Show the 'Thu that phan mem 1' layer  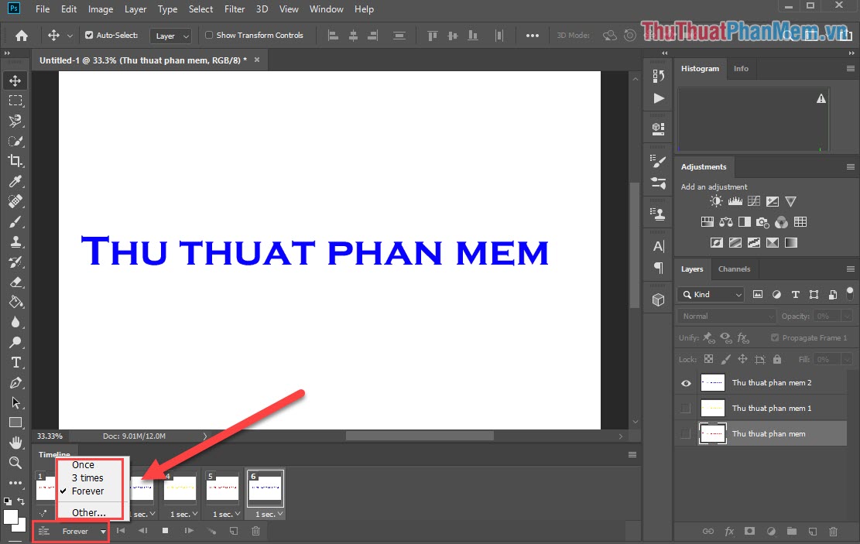click(x=684, y=408)
